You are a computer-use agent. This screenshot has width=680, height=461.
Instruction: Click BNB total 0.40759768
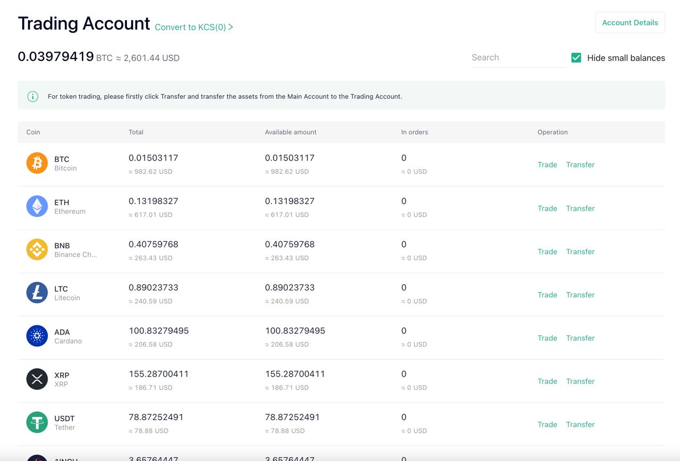pos(154,245)
